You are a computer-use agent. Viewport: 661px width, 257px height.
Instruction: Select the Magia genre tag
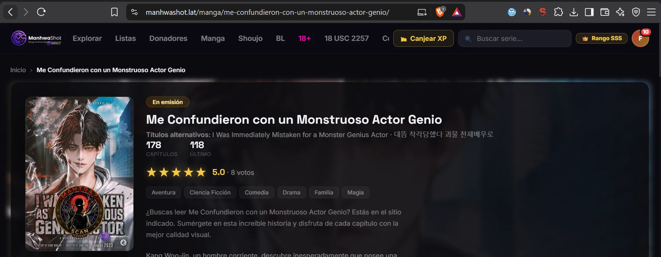(x=355, y=192)
